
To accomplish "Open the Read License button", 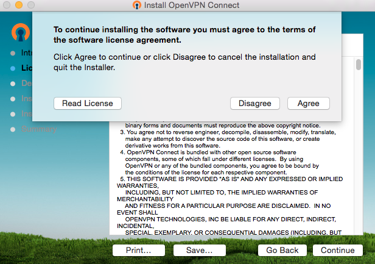I will click(x=88, y=103).
